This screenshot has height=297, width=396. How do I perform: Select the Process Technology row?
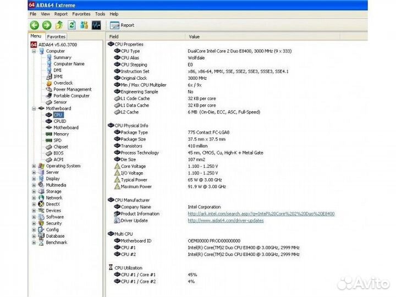click(189, 153)
